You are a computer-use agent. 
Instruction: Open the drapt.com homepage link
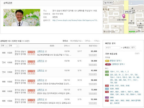pyautogui.click(x=75, y=20)
